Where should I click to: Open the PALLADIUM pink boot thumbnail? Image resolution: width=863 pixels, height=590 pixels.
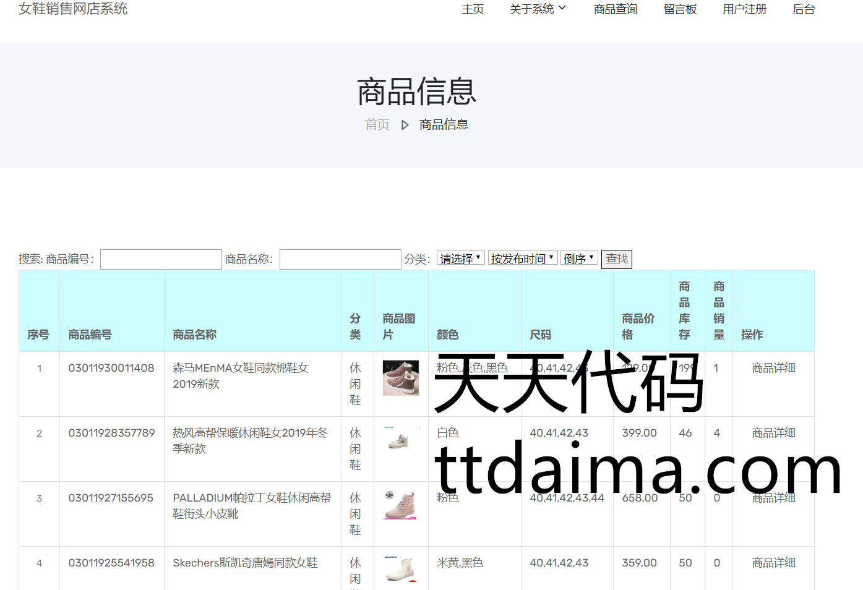400,505
